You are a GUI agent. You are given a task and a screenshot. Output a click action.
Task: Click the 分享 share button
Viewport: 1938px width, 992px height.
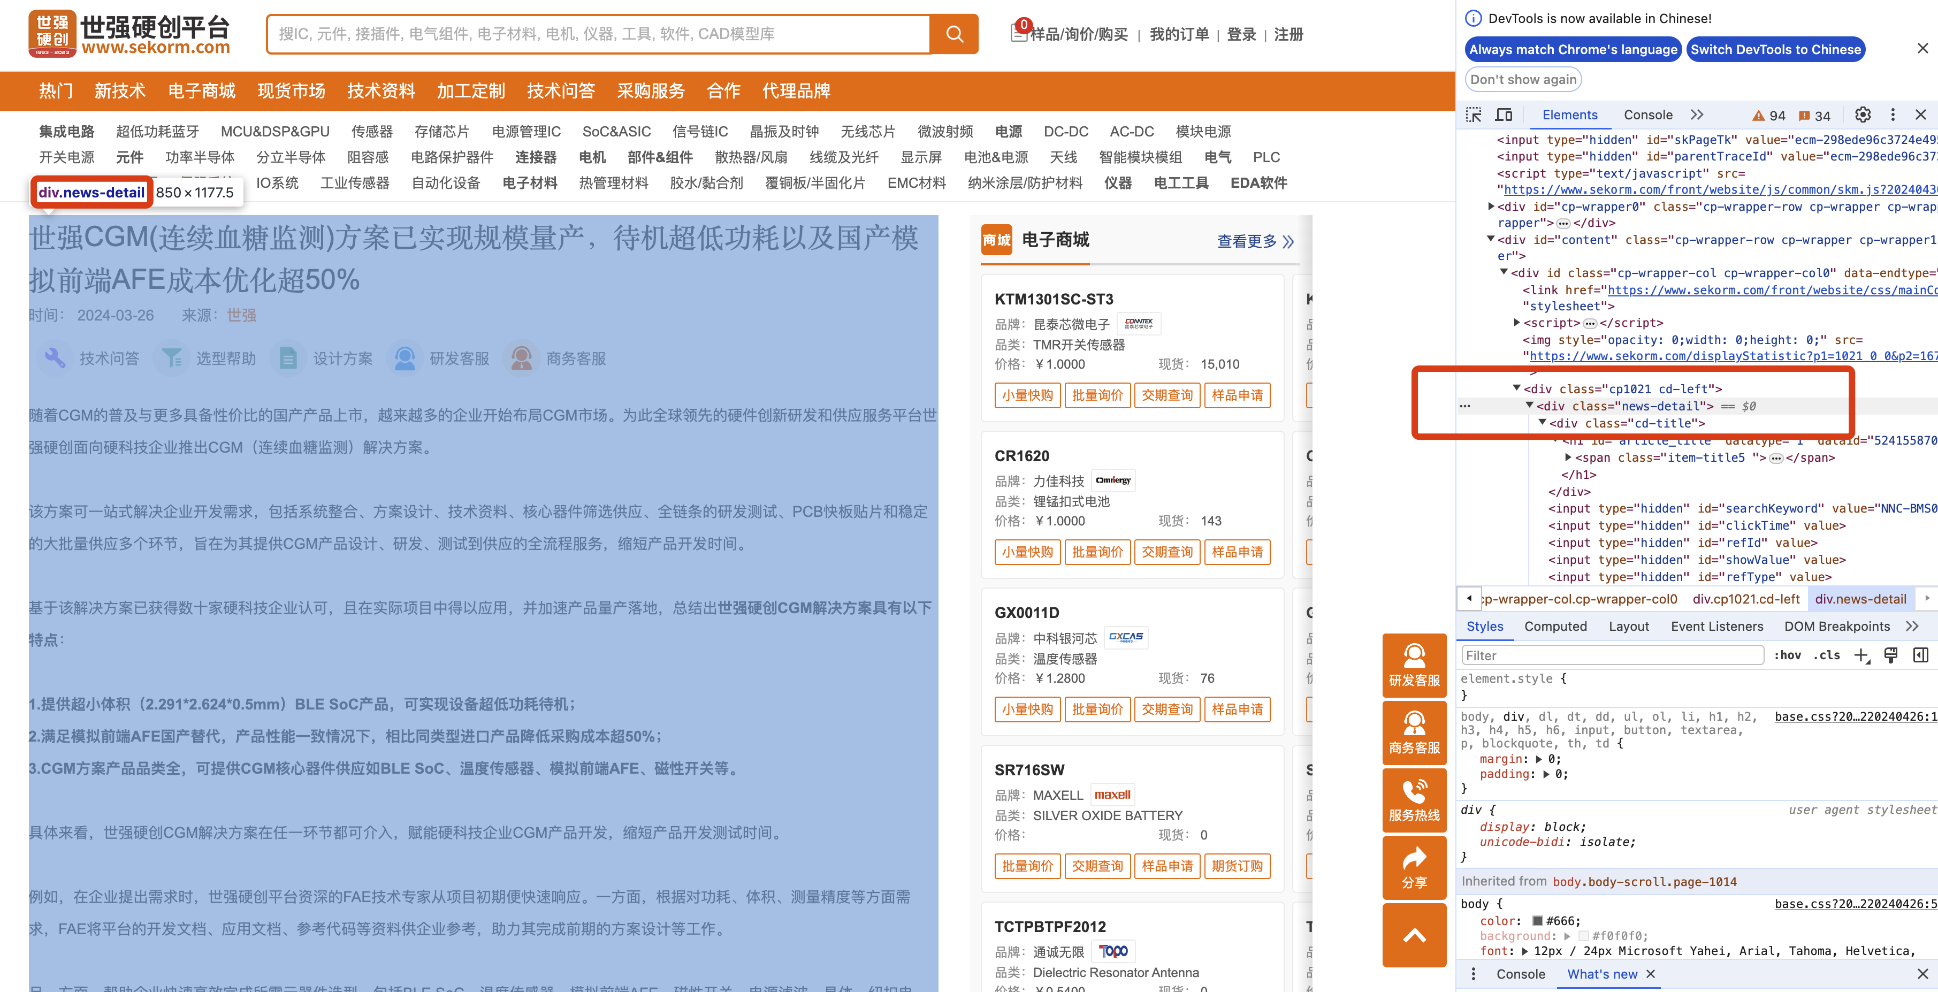[1414, 868]
